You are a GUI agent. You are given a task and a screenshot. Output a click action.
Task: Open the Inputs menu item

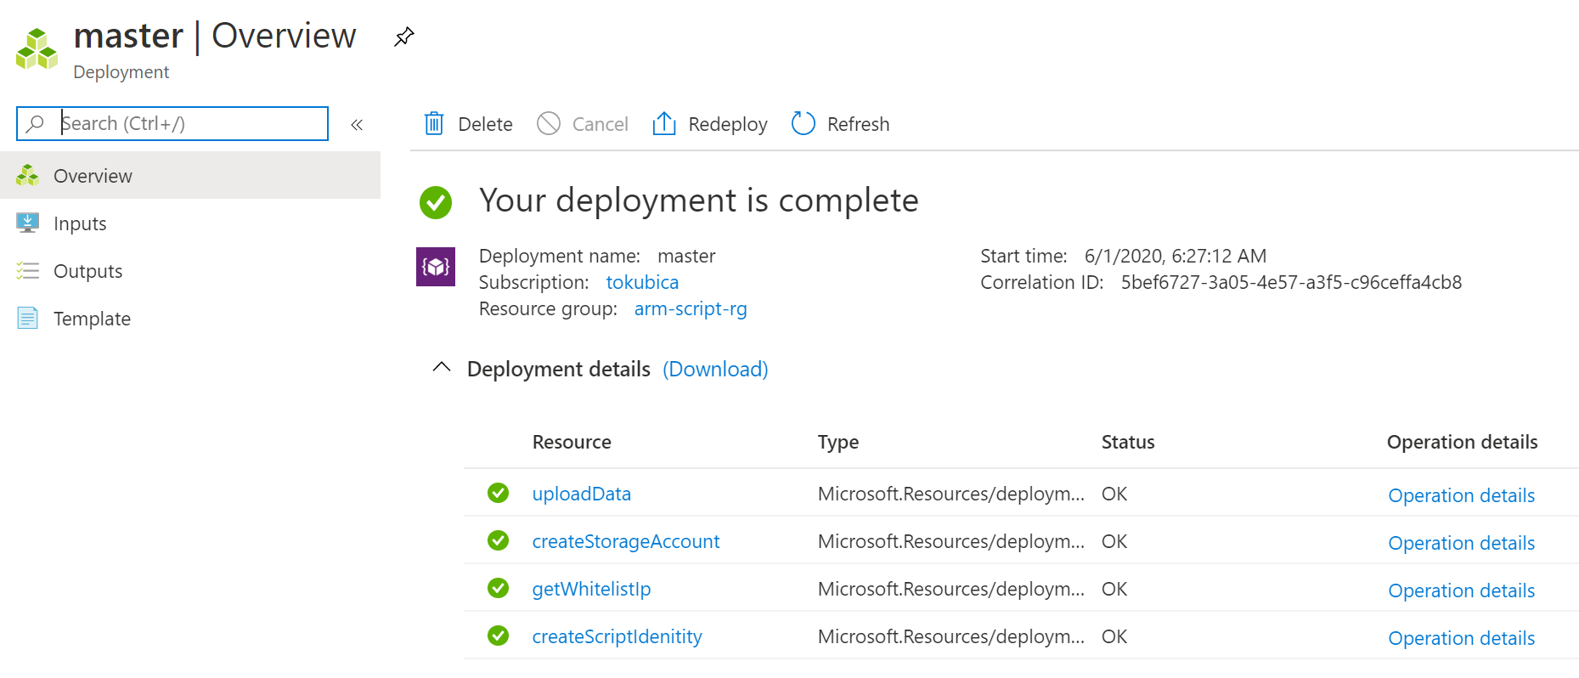[80, 223]
